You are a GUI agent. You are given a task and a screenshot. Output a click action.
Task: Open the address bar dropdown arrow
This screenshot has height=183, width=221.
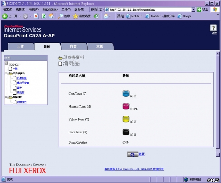point(193,10)
